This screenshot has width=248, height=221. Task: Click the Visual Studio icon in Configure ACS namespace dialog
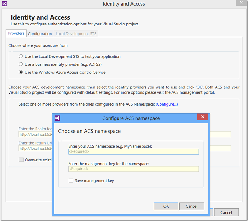pos(58,118)
